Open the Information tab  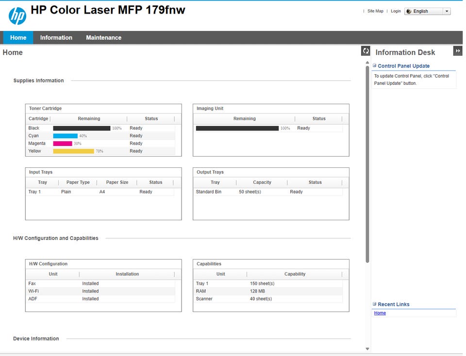56,38
